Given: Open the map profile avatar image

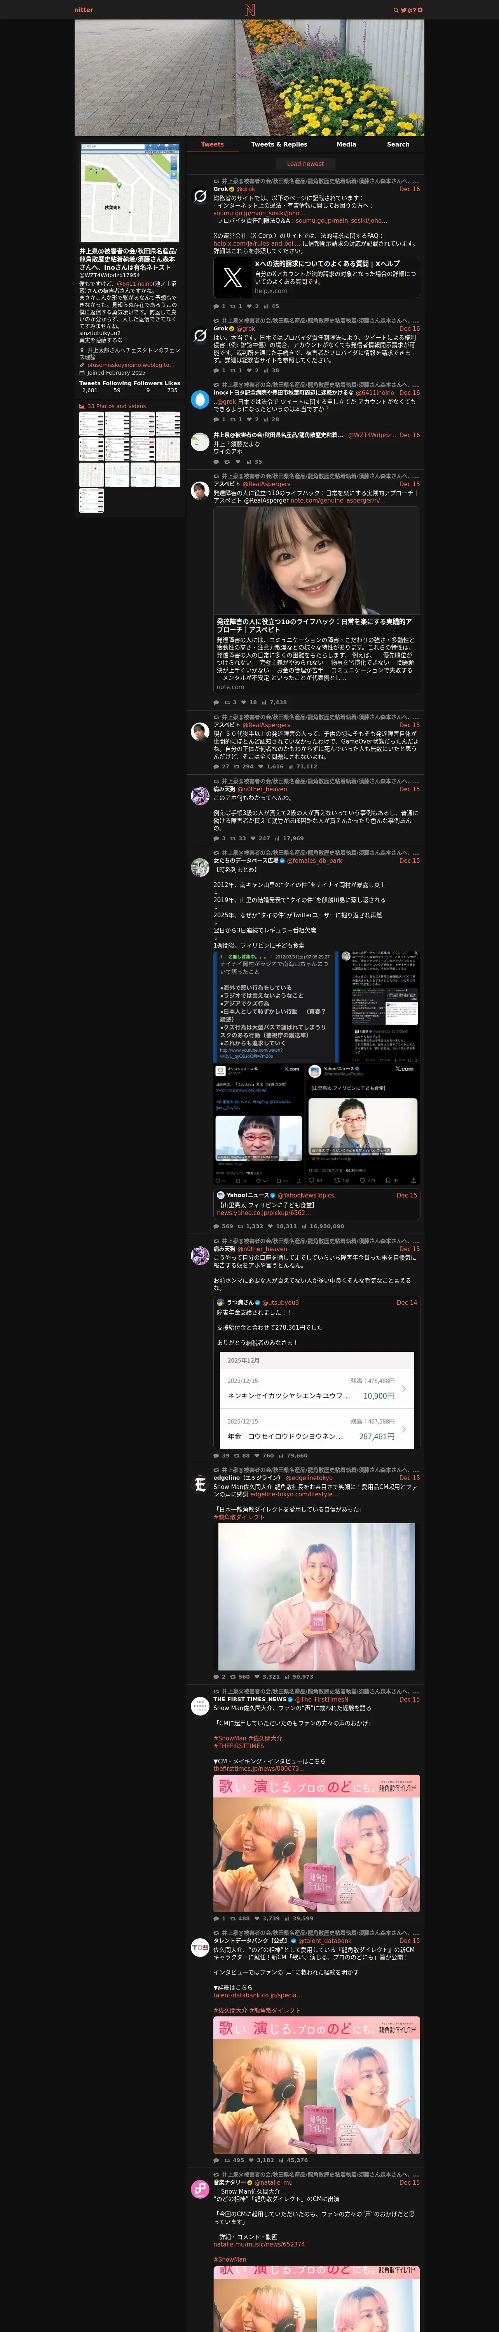Looking at the screenshot, I should click(x=129, y=192).
